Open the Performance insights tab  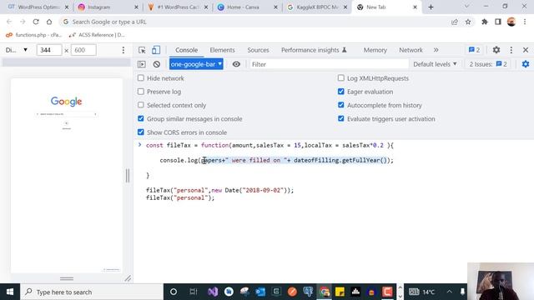314,50
